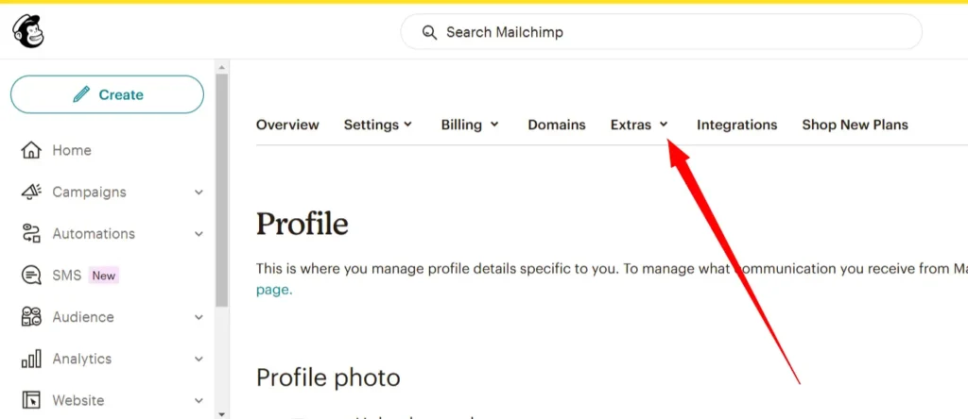Click the Home house icon
968x419 pixels.
(x=31, y=150)
